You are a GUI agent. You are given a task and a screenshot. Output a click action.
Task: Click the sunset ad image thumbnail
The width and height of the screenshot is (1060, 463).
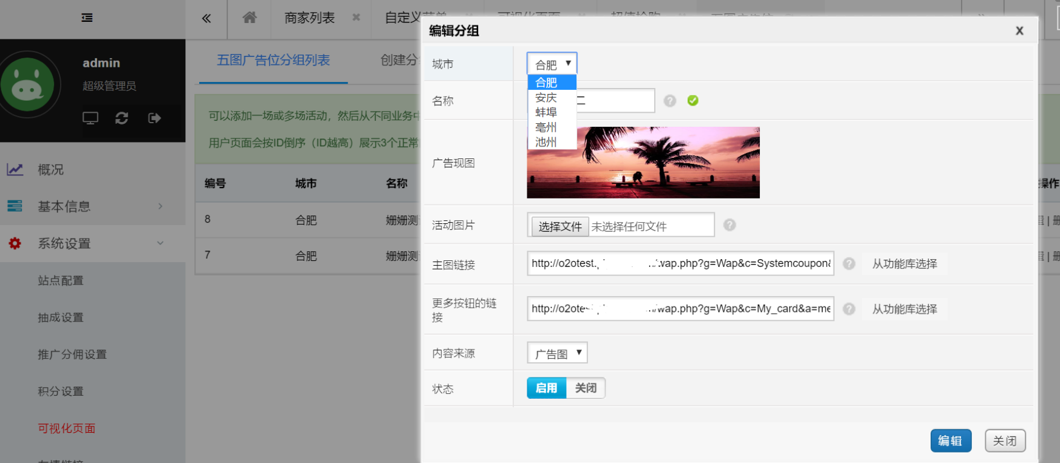[x=643, y=163]
